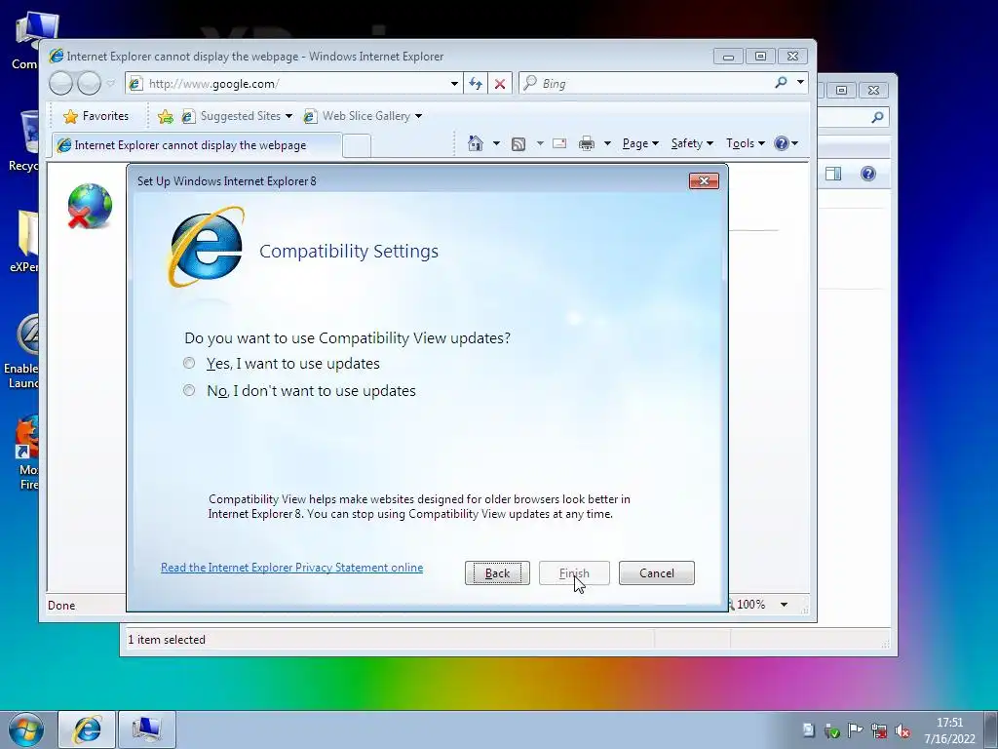The width and height of the screenshot is (998, 749).
Task: Click the Home icon in command bar
Action: [x=476, y=143]
